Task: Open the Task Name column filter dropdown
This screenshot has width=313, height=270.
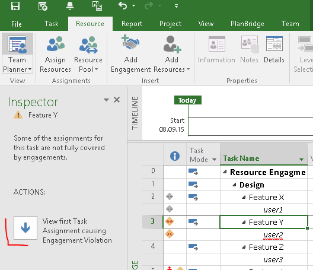Action: [x=301, y=159]
